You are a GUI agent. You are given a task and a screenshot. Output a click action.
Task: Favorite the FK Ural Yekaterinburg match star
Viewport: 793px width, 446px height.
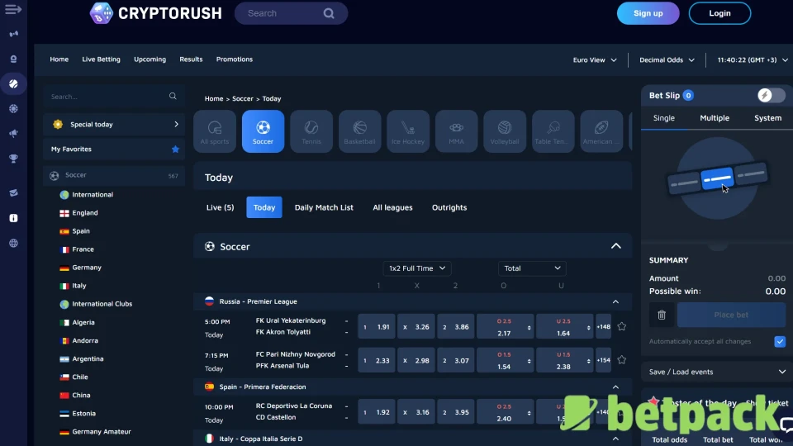(621, 327)
